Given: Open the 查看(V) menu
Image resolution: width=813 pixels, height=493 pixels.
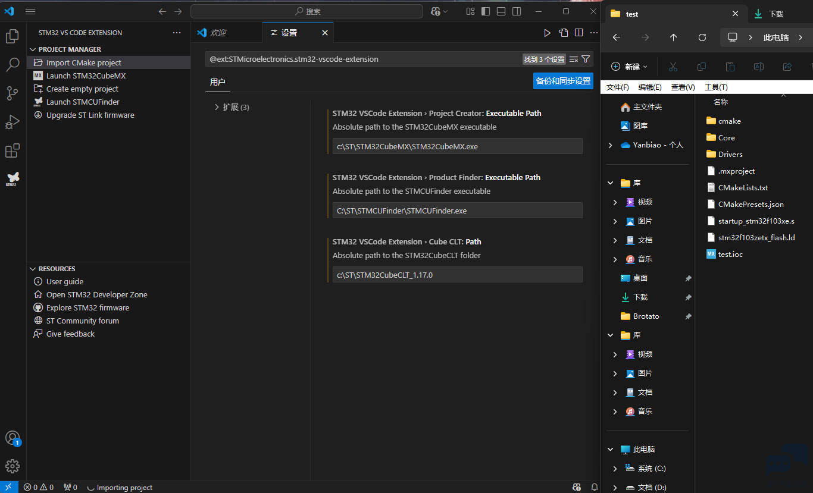Looking at the screenshot, I should pos(683,87).
